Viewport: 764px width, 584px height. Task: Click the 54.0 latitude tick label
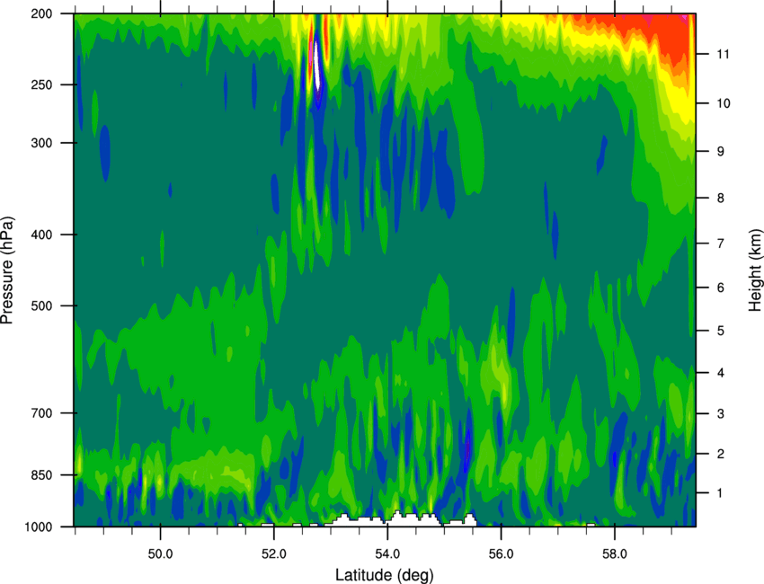387,554
